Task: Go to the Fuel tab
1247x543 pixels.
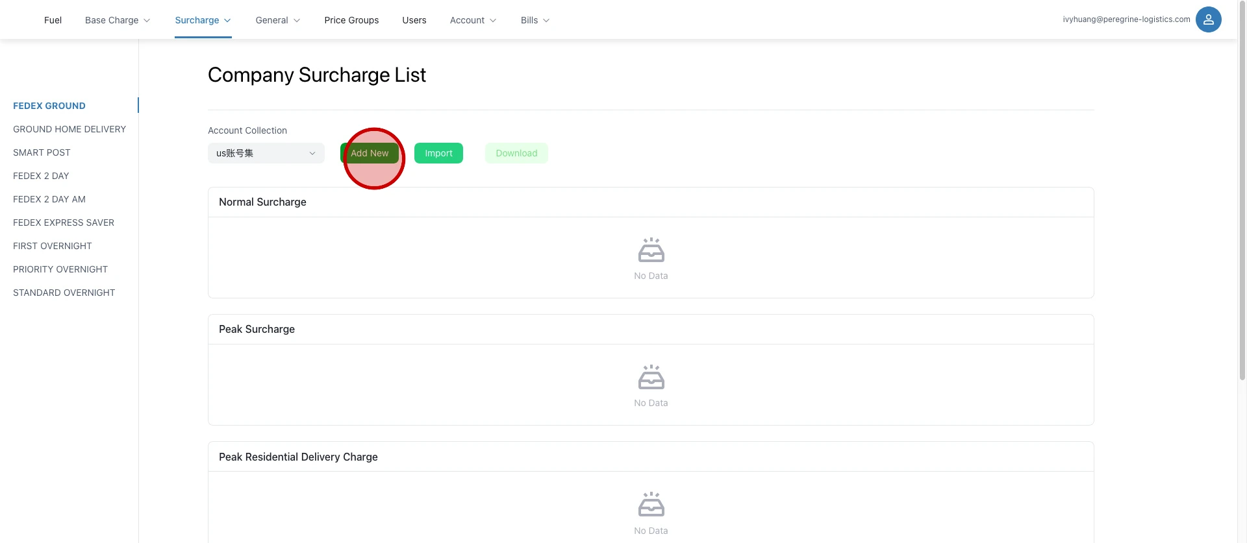Action: click(x=53, y=20)
